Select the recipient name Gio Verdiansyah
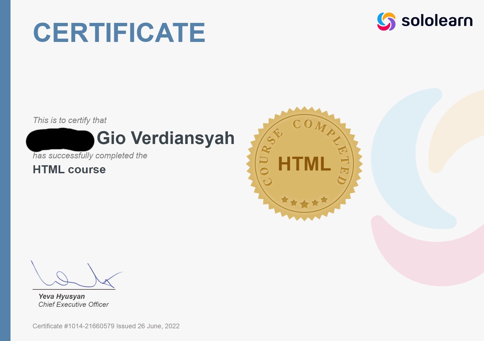 pyautogui.click(x=165, y=138)
